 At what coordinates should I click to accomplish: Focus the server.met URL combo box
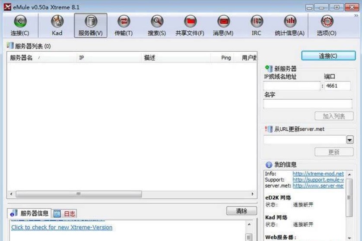305,140
